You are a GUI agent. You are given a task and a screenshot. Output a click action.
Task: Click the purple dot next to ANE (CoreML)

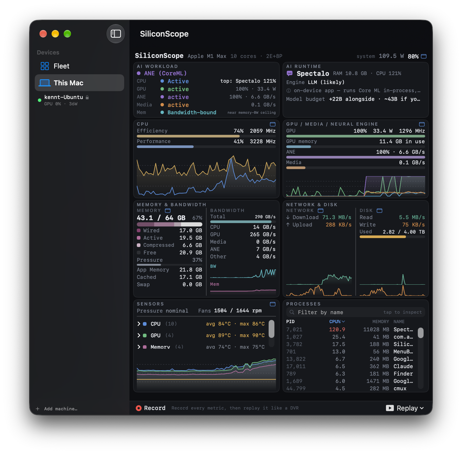(139, 73)
